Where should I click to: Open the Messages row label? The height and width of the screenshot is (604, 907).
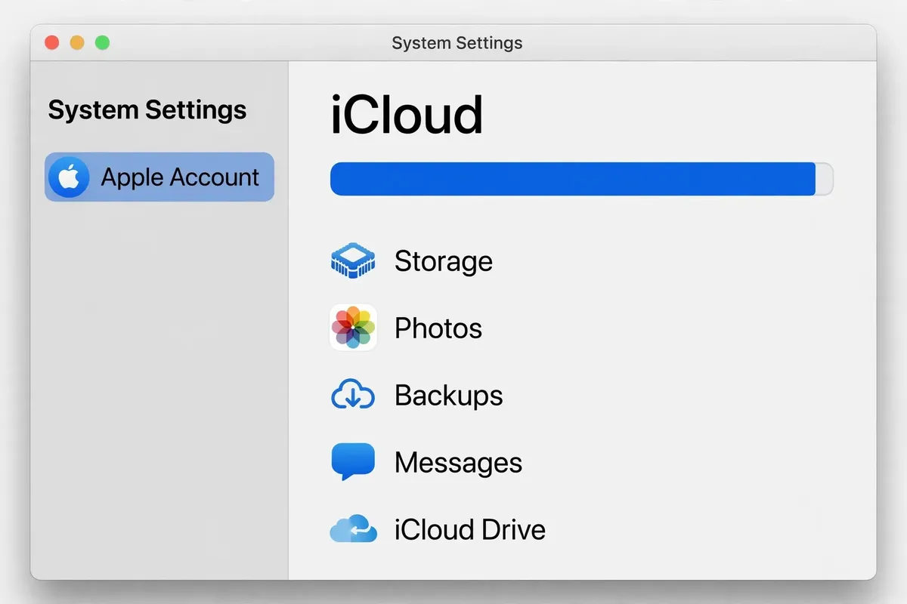coord(458,462)
